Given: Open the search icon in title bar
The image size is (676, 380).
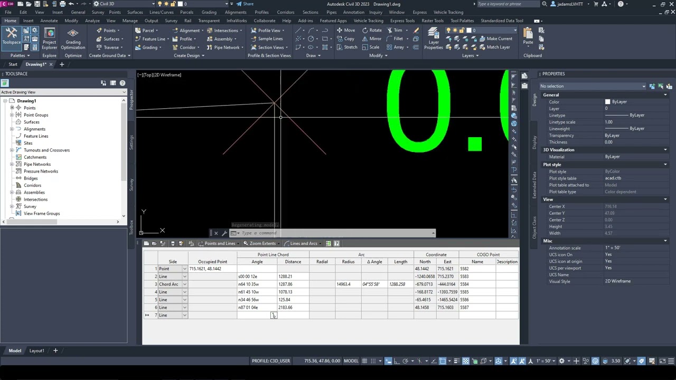Looking at the screenshot, I should coord(544,4).
